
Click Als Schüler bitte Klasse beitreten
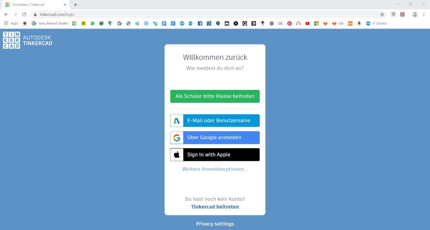(215, 96)
